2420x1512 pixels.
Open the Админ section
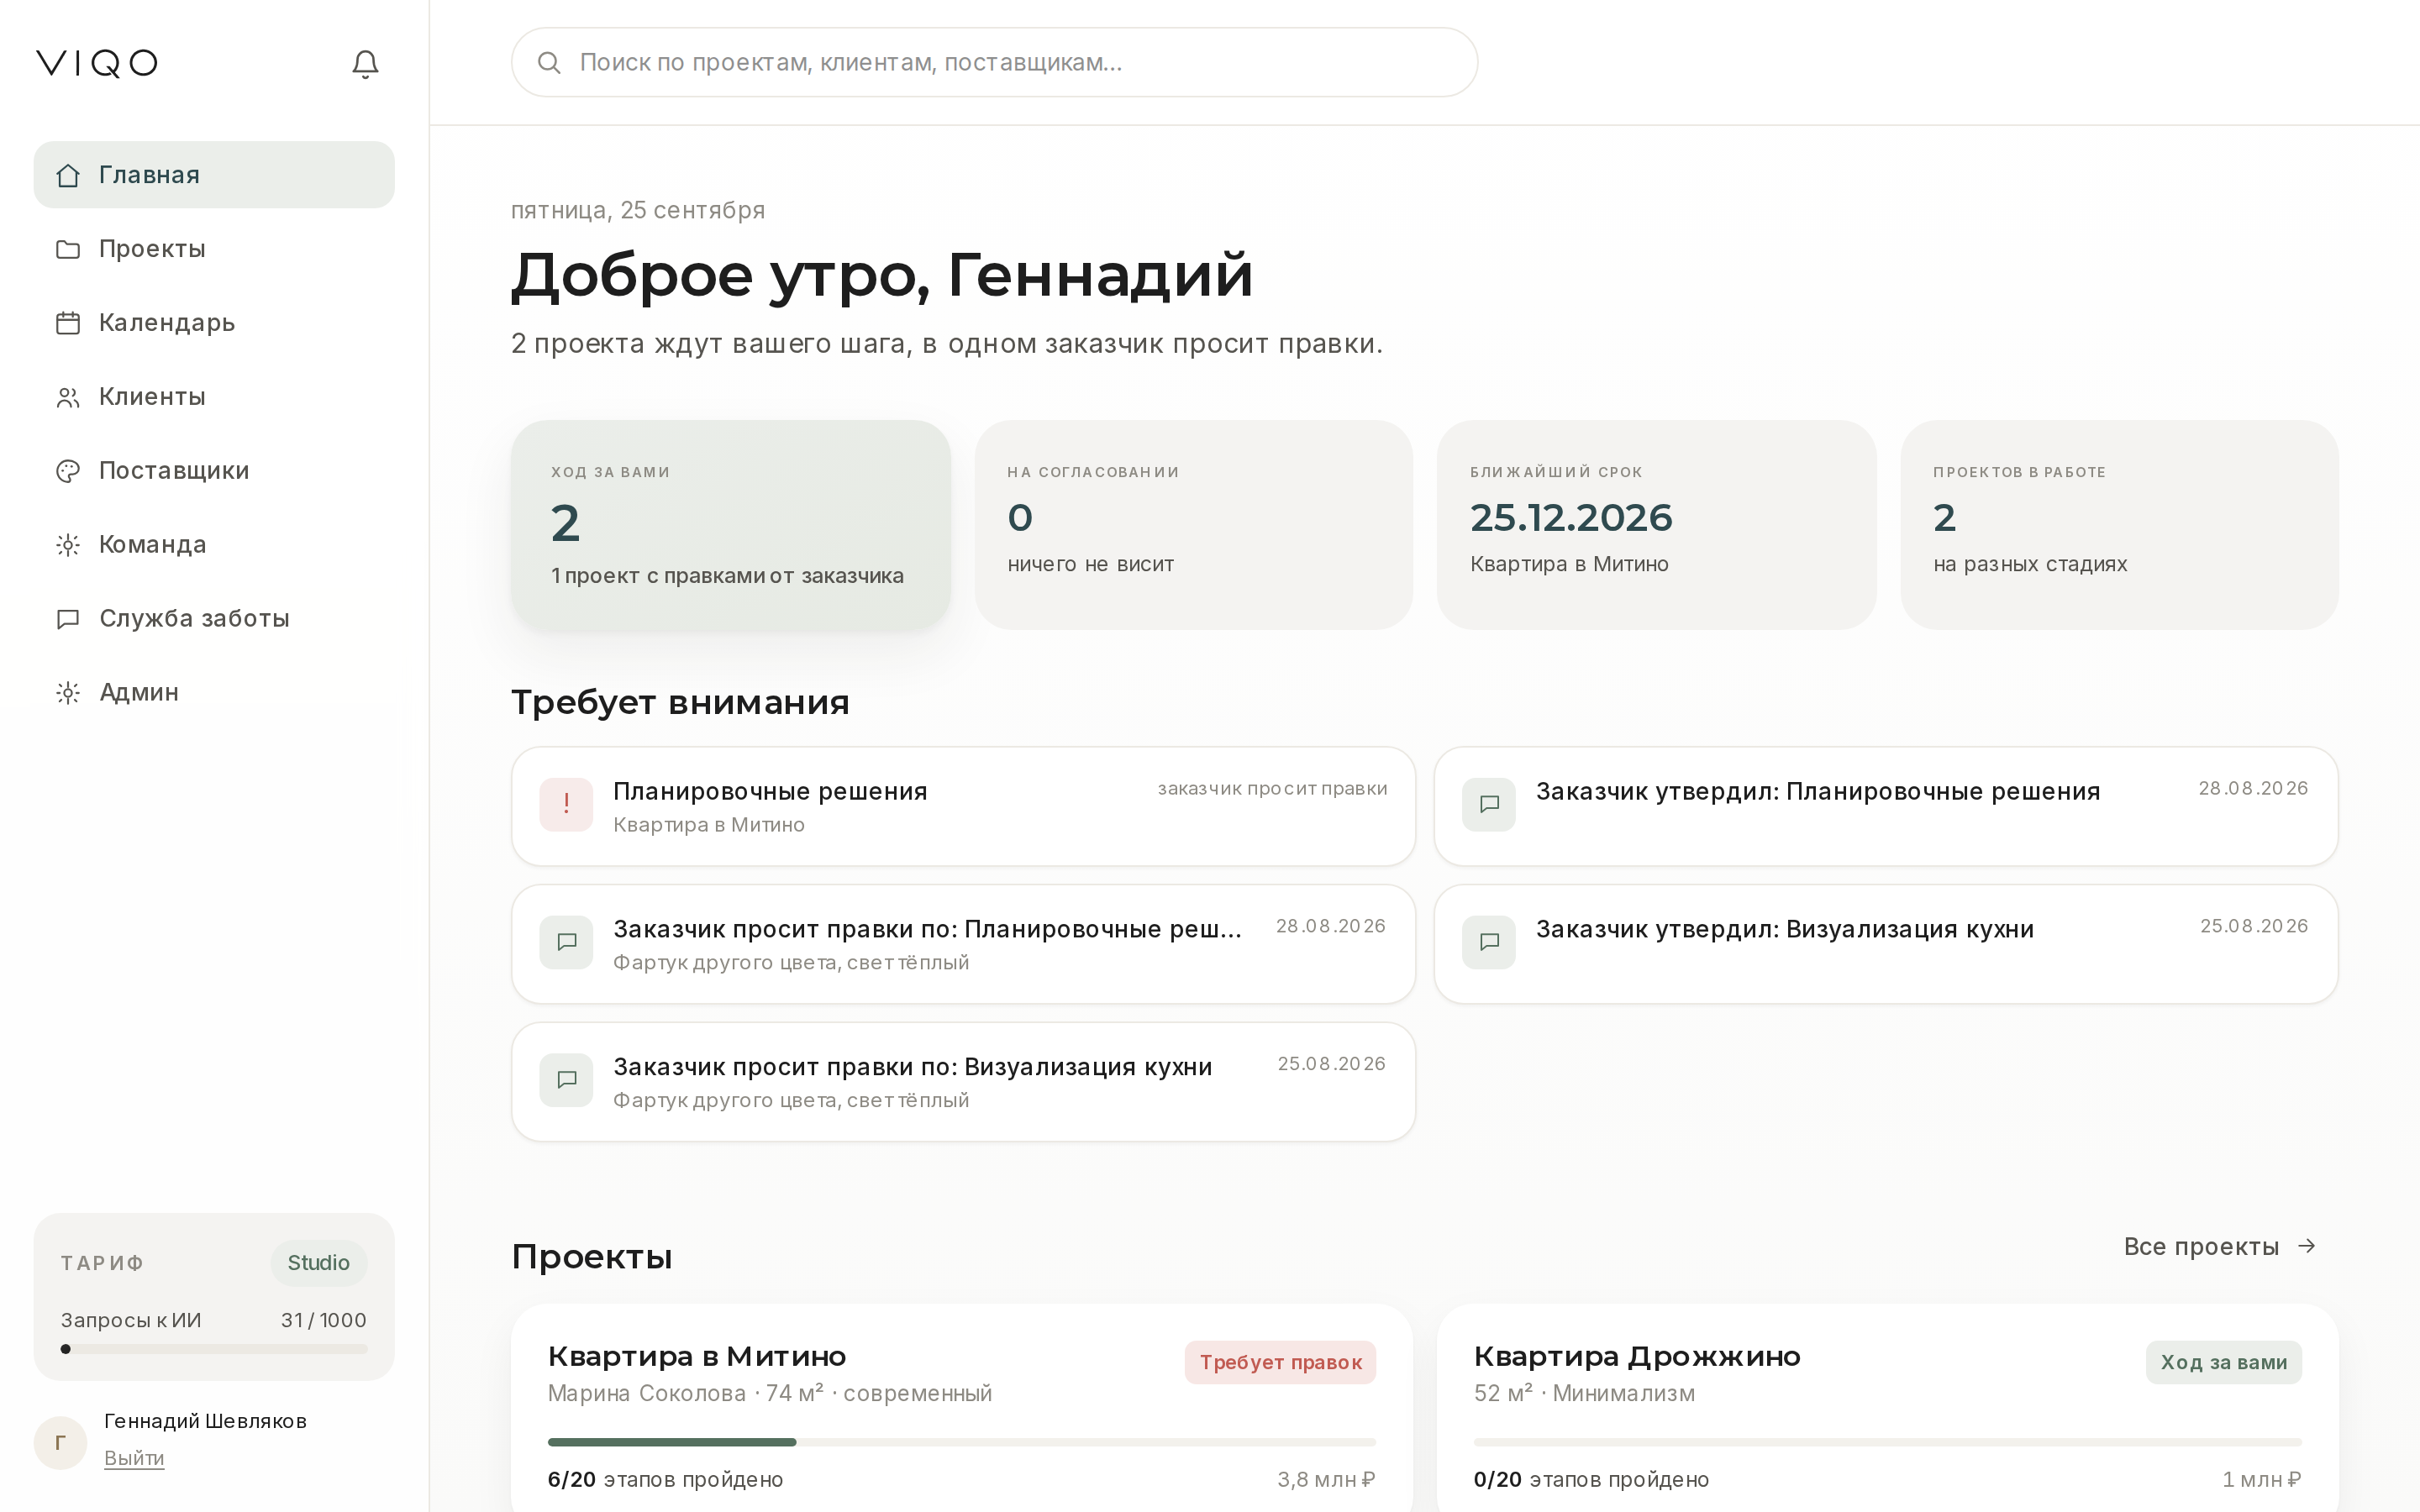[214, 693]
